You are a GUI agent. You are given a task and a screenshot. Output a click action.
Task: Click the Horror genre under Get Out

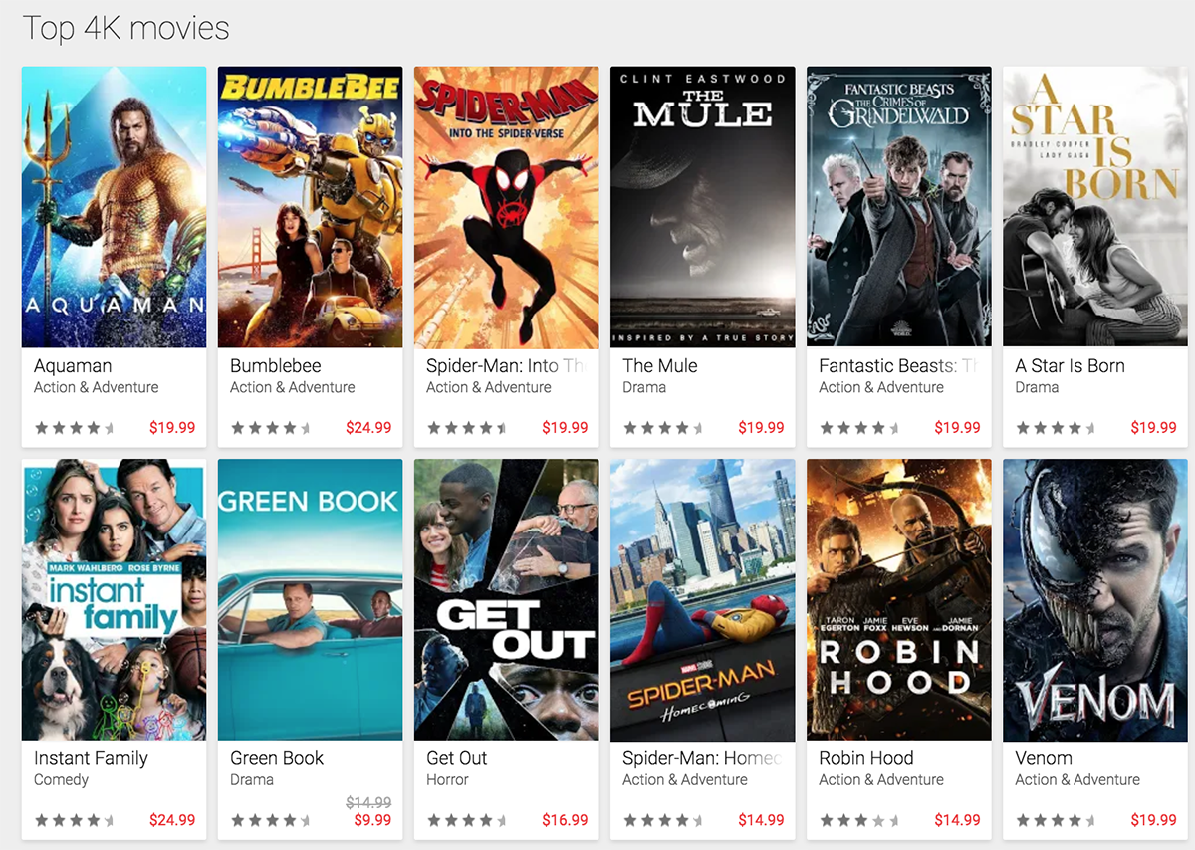[x=447, y=780]
